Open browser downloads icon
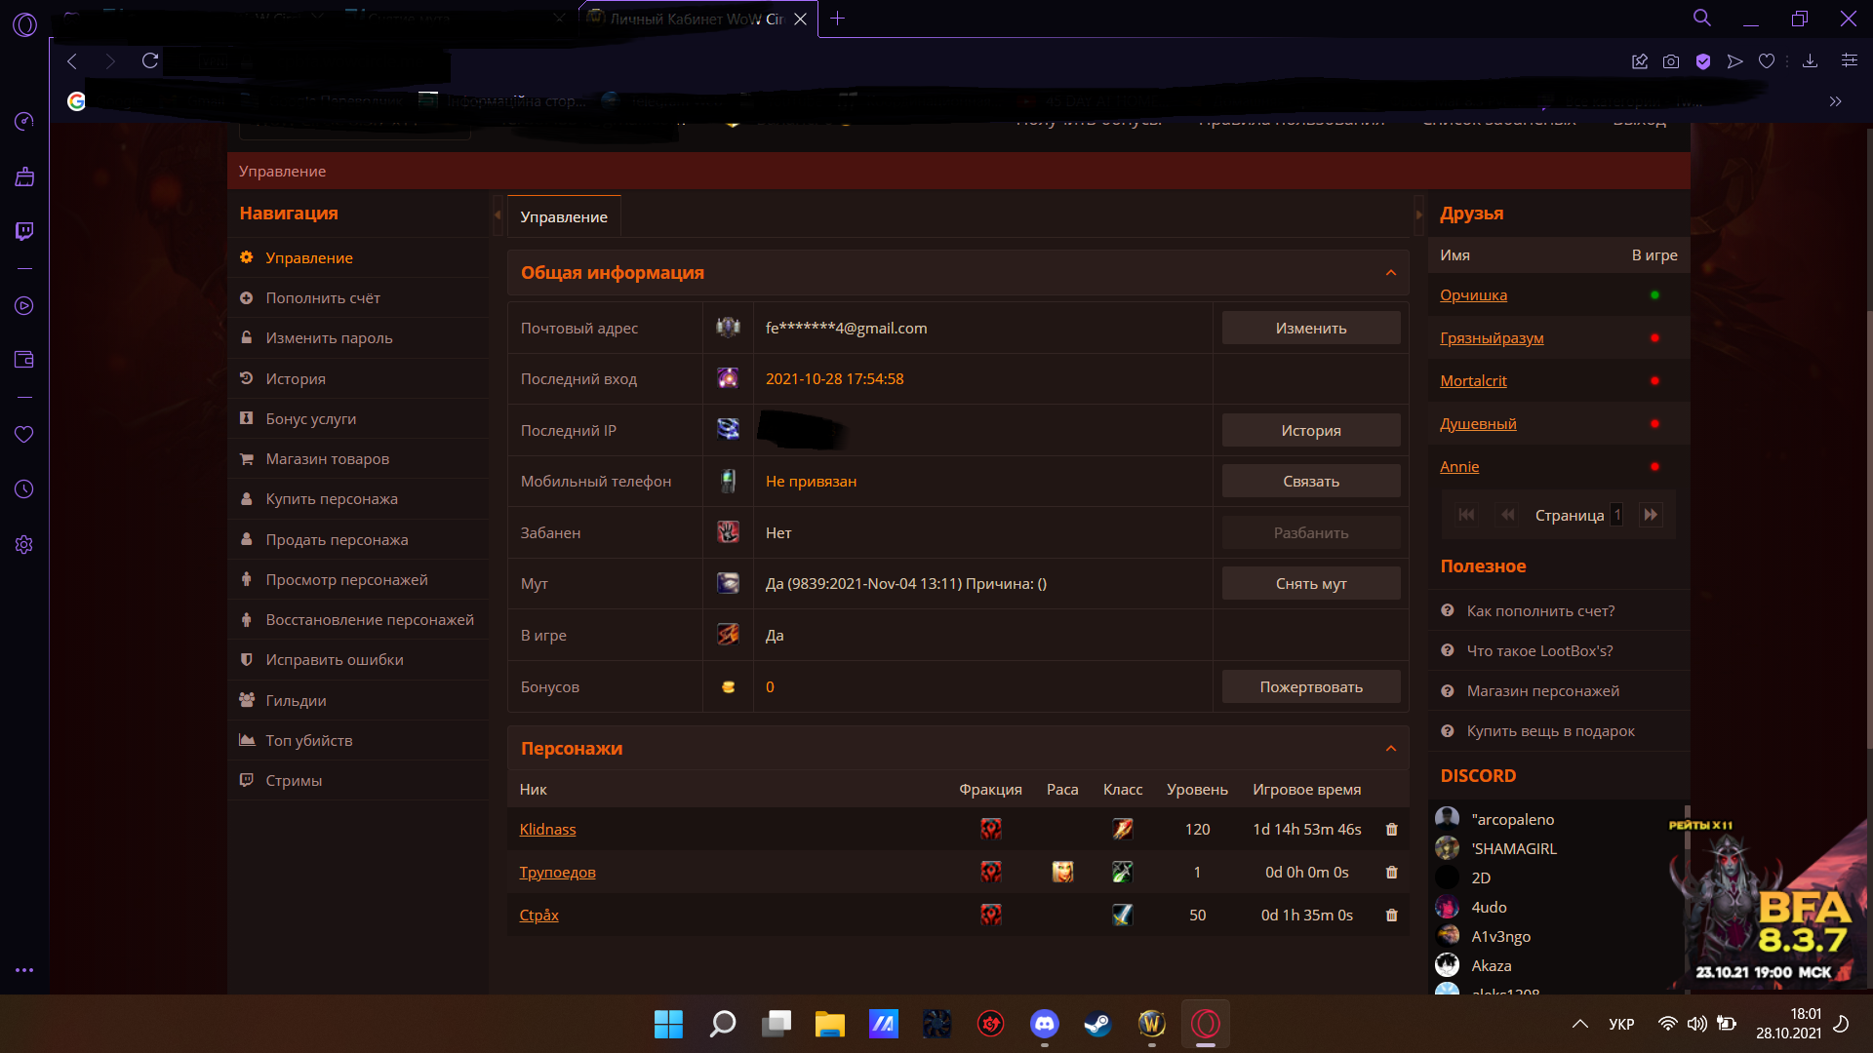Image resolution: width=1873 pixels, height=1053 pixels. click(1810, 61)
